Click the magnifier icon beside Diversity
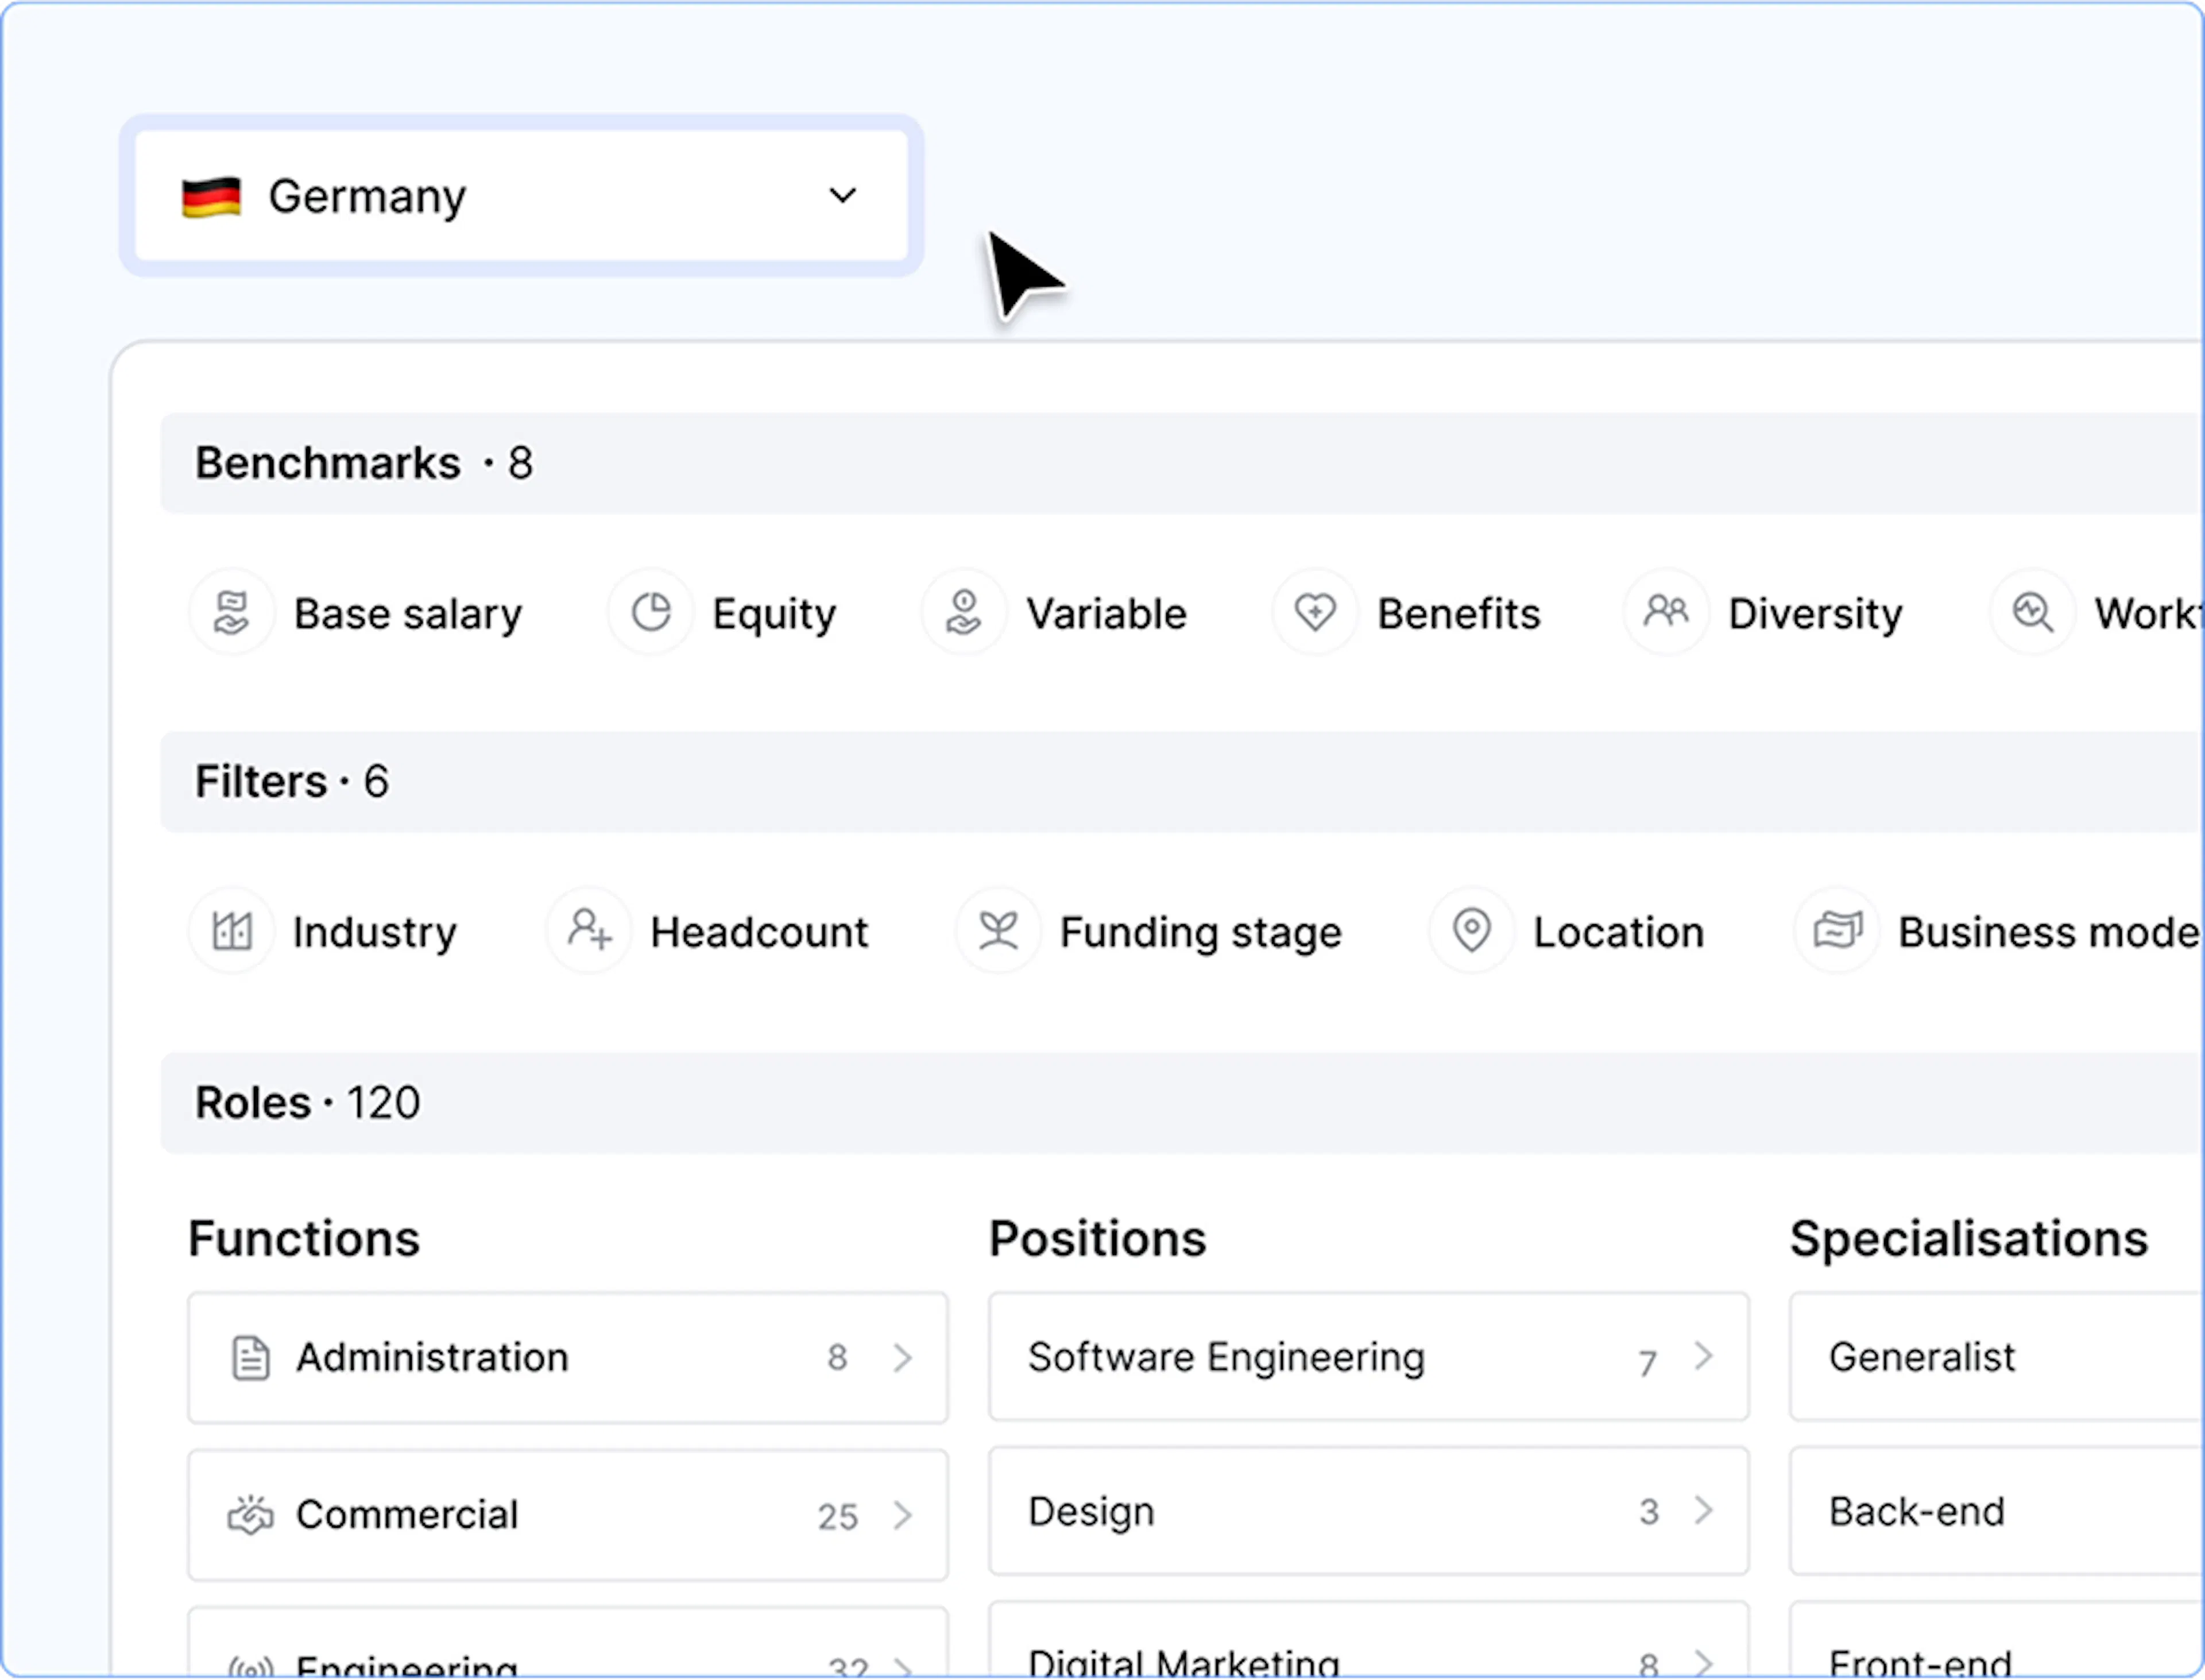Image resolution: width=2205 pixels, height=1680 pixels. pos(2032,612)
